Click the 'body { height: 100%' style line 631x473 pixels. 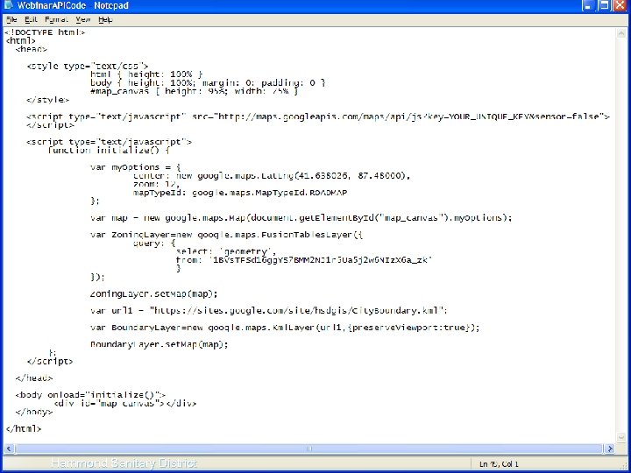pyautogui.click(x=208, y=83)
